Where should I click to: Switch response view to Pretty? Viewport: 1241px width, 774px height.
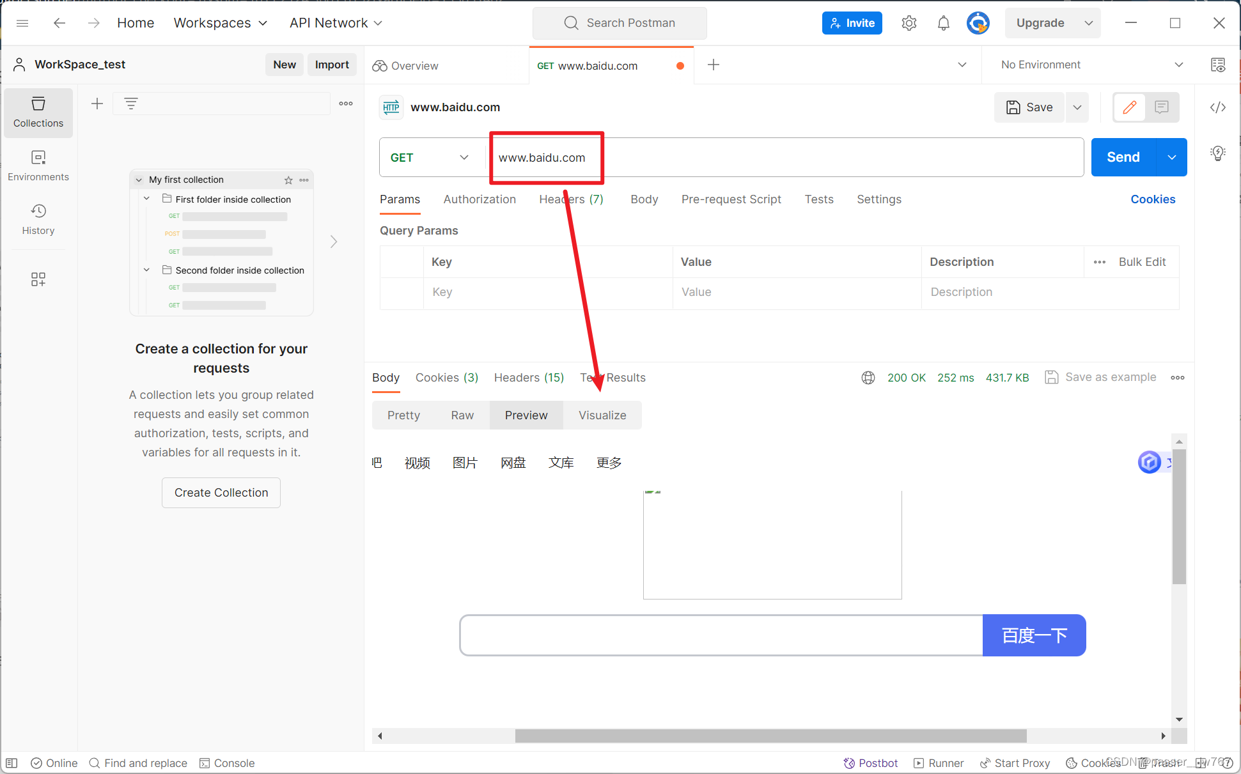[403, 415]
